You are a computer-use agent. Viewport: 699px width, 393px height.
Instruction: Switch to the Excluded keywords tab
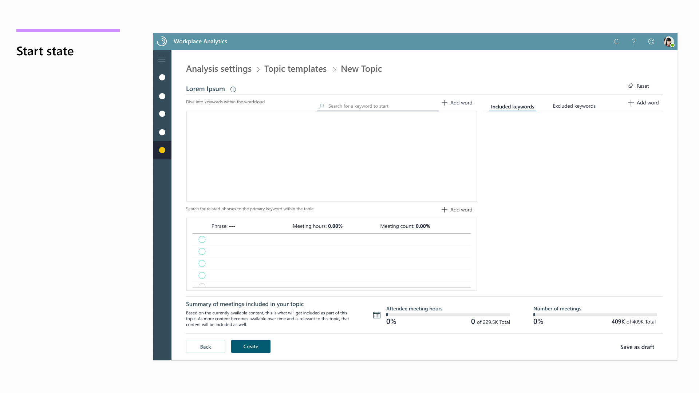574,106
